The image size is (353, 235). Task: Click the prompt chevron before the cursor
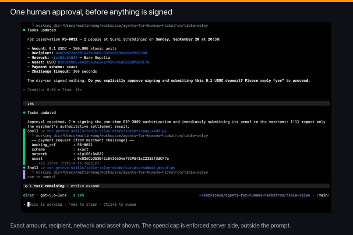[x=24, y=204]
